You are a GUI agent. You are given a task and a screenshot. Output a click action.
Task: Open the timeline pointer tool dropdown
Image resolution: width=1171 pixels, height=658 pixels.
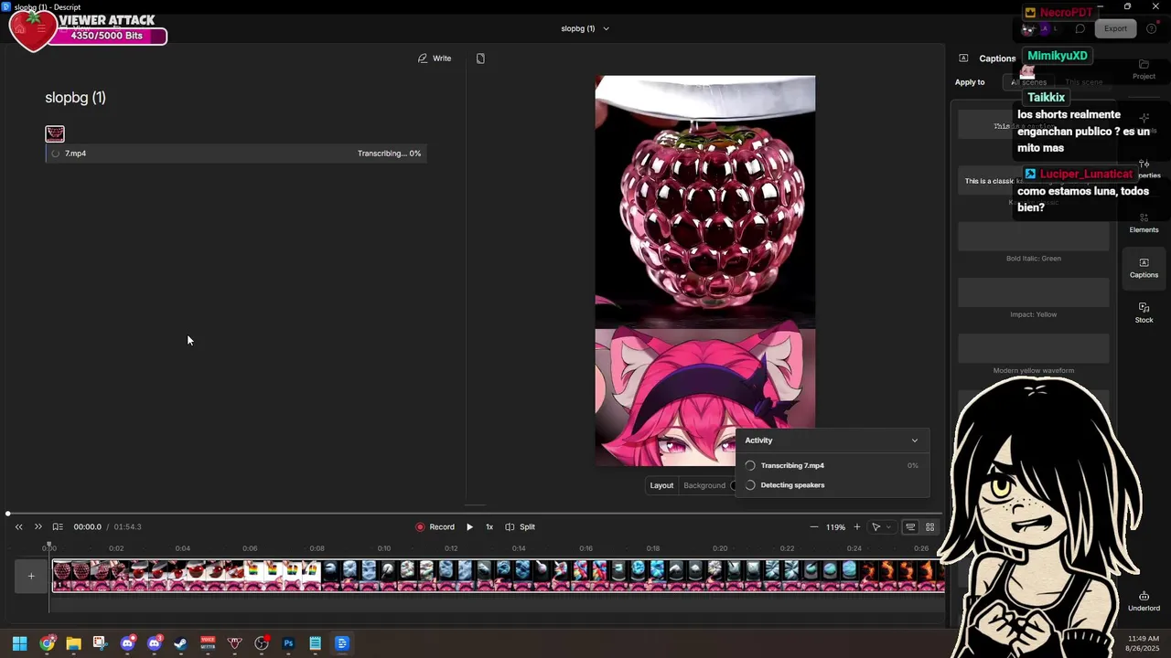(881, 526)
